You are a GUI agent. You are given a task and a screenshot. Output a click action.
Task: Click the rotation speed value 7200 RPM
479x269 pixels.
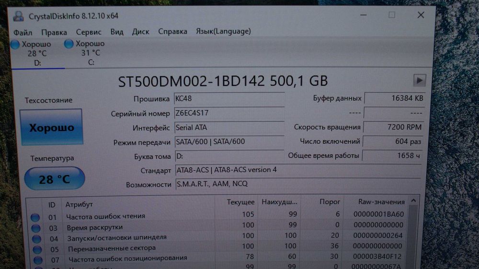pos(393,127)
